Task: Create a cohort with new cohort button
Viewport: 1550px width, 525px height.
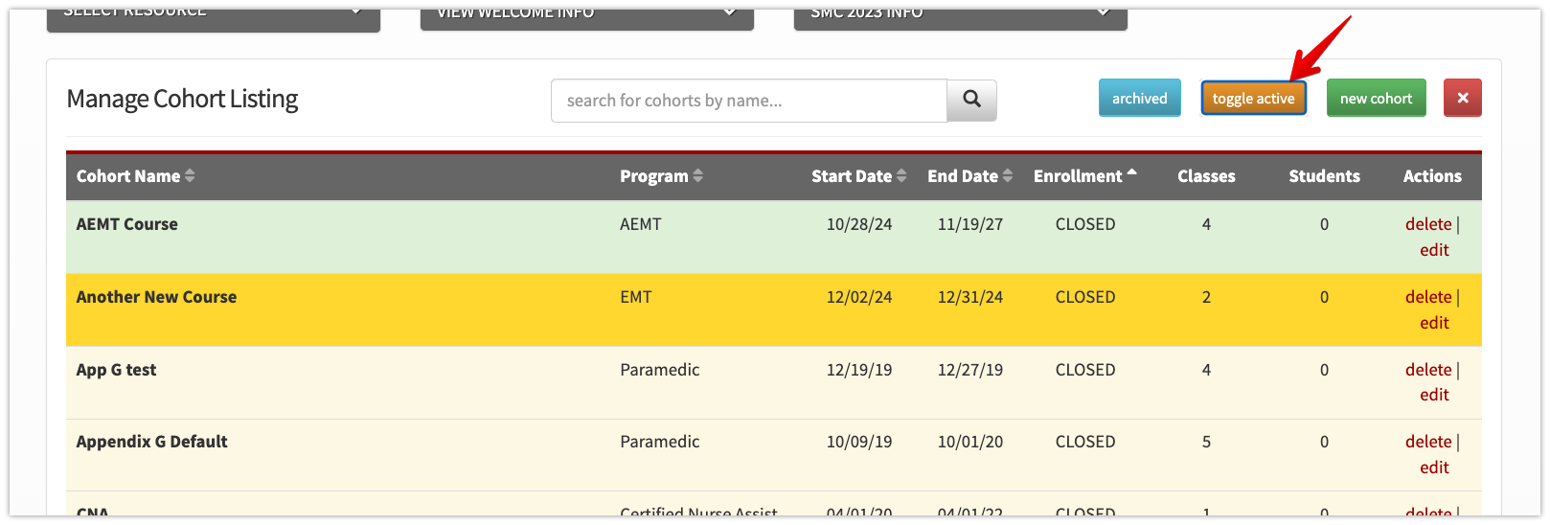Action: 1377,98
